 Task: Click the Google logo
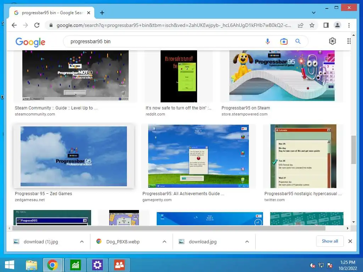coord(30,42)
